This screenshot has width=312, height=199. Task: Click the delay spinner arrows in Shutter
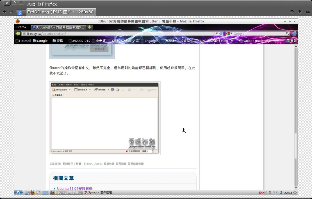(x=152, y=151)
